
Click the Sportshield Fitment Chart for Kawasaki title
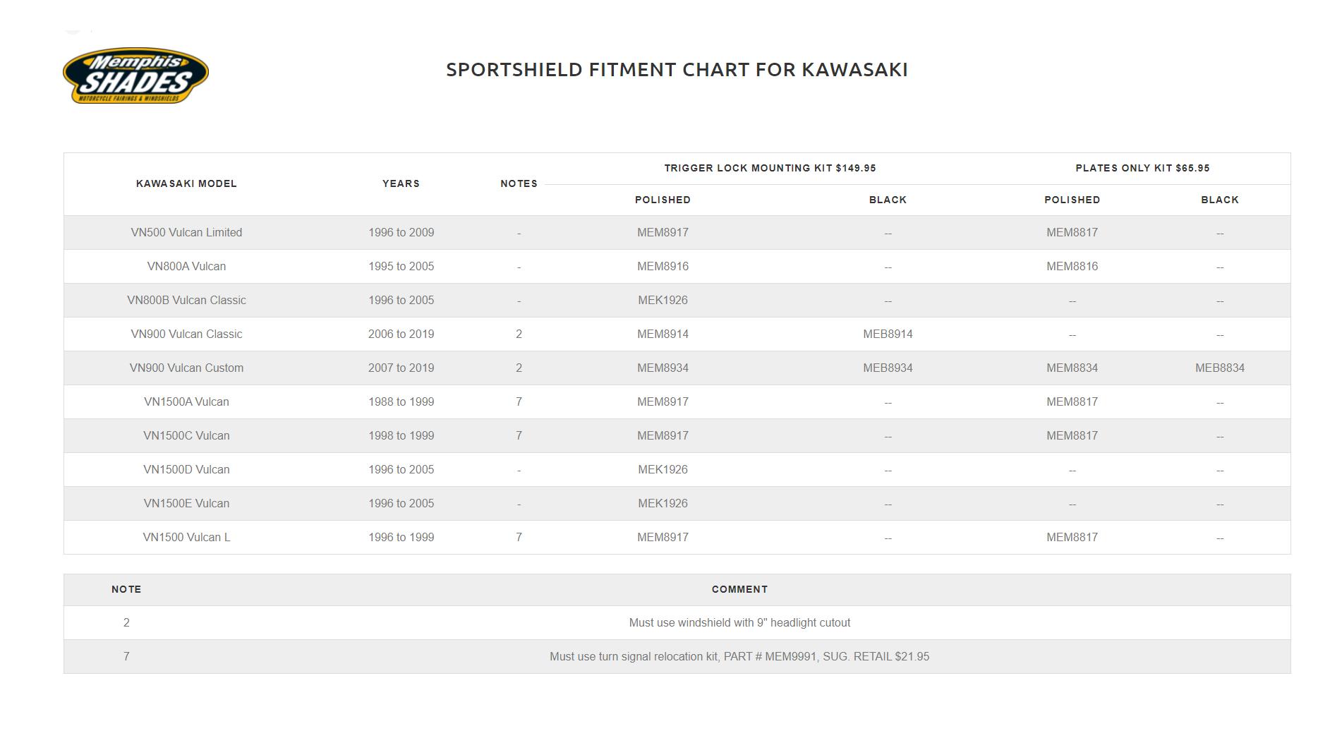coord(677,70)
